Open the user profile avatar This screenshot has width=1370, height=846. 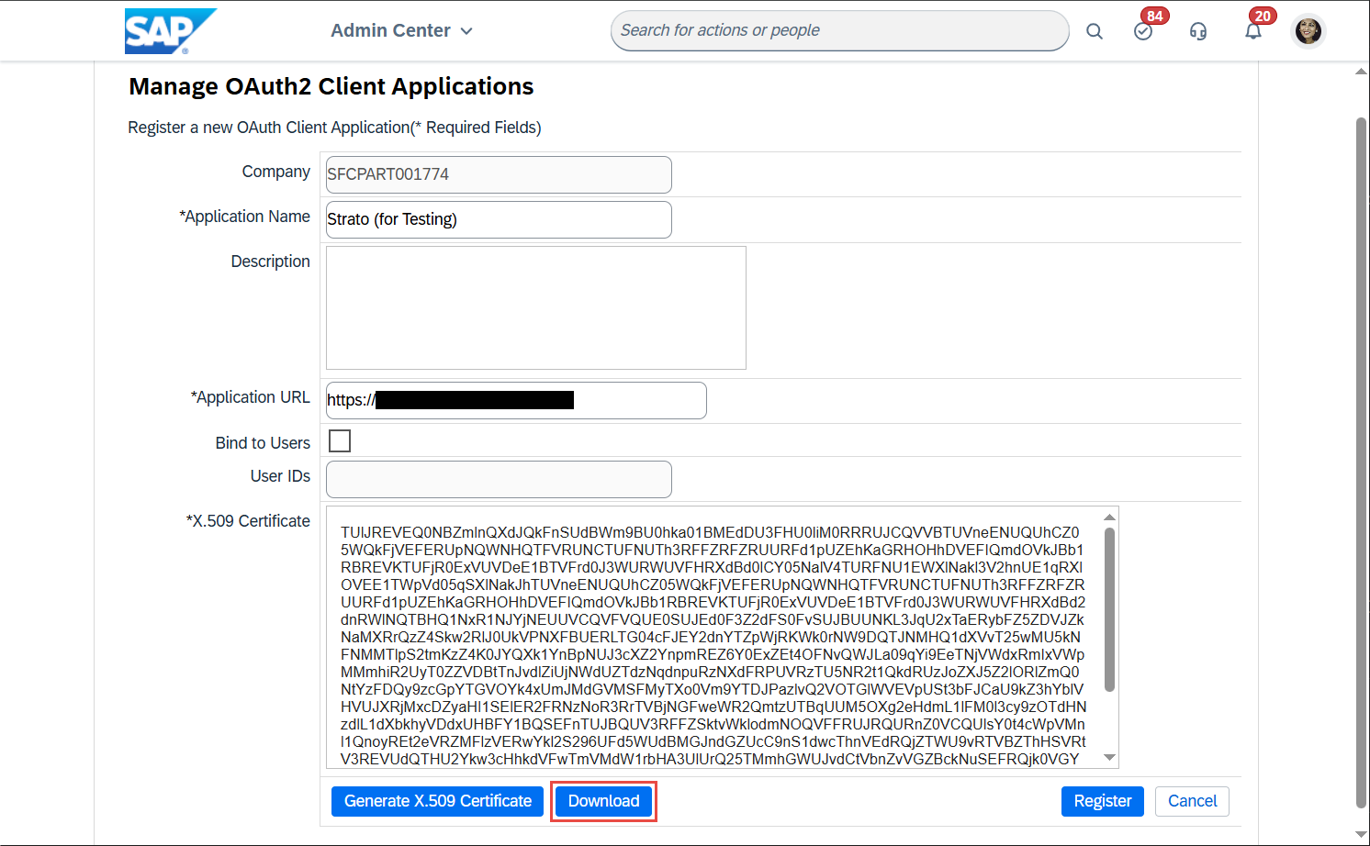point(1308,31)
